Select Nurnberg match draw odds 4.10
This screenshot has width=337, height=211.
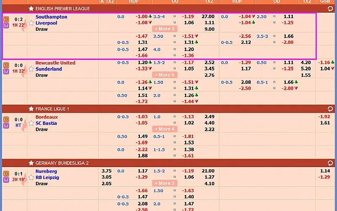(x=209, y=184)
